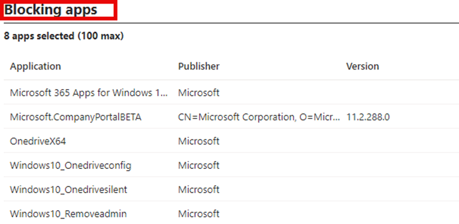Select the Microsoft 365 Apps for Windows row

tap(231, 93)
